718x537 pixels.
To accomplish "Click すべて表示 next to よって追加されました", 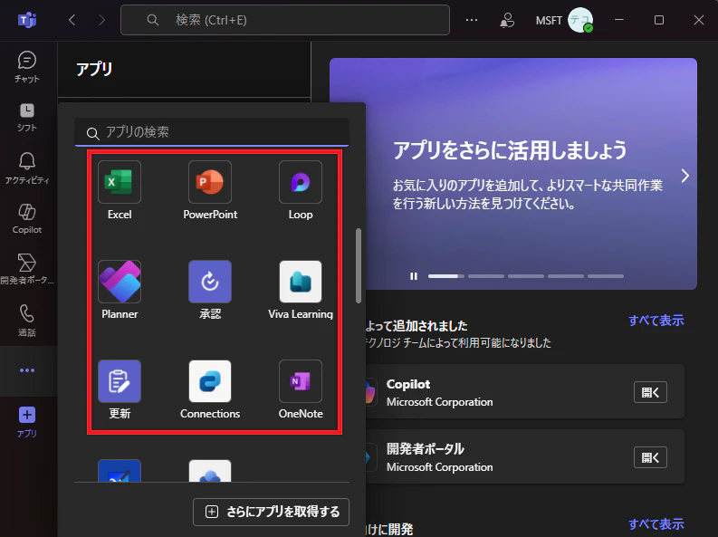I will 656,321.
